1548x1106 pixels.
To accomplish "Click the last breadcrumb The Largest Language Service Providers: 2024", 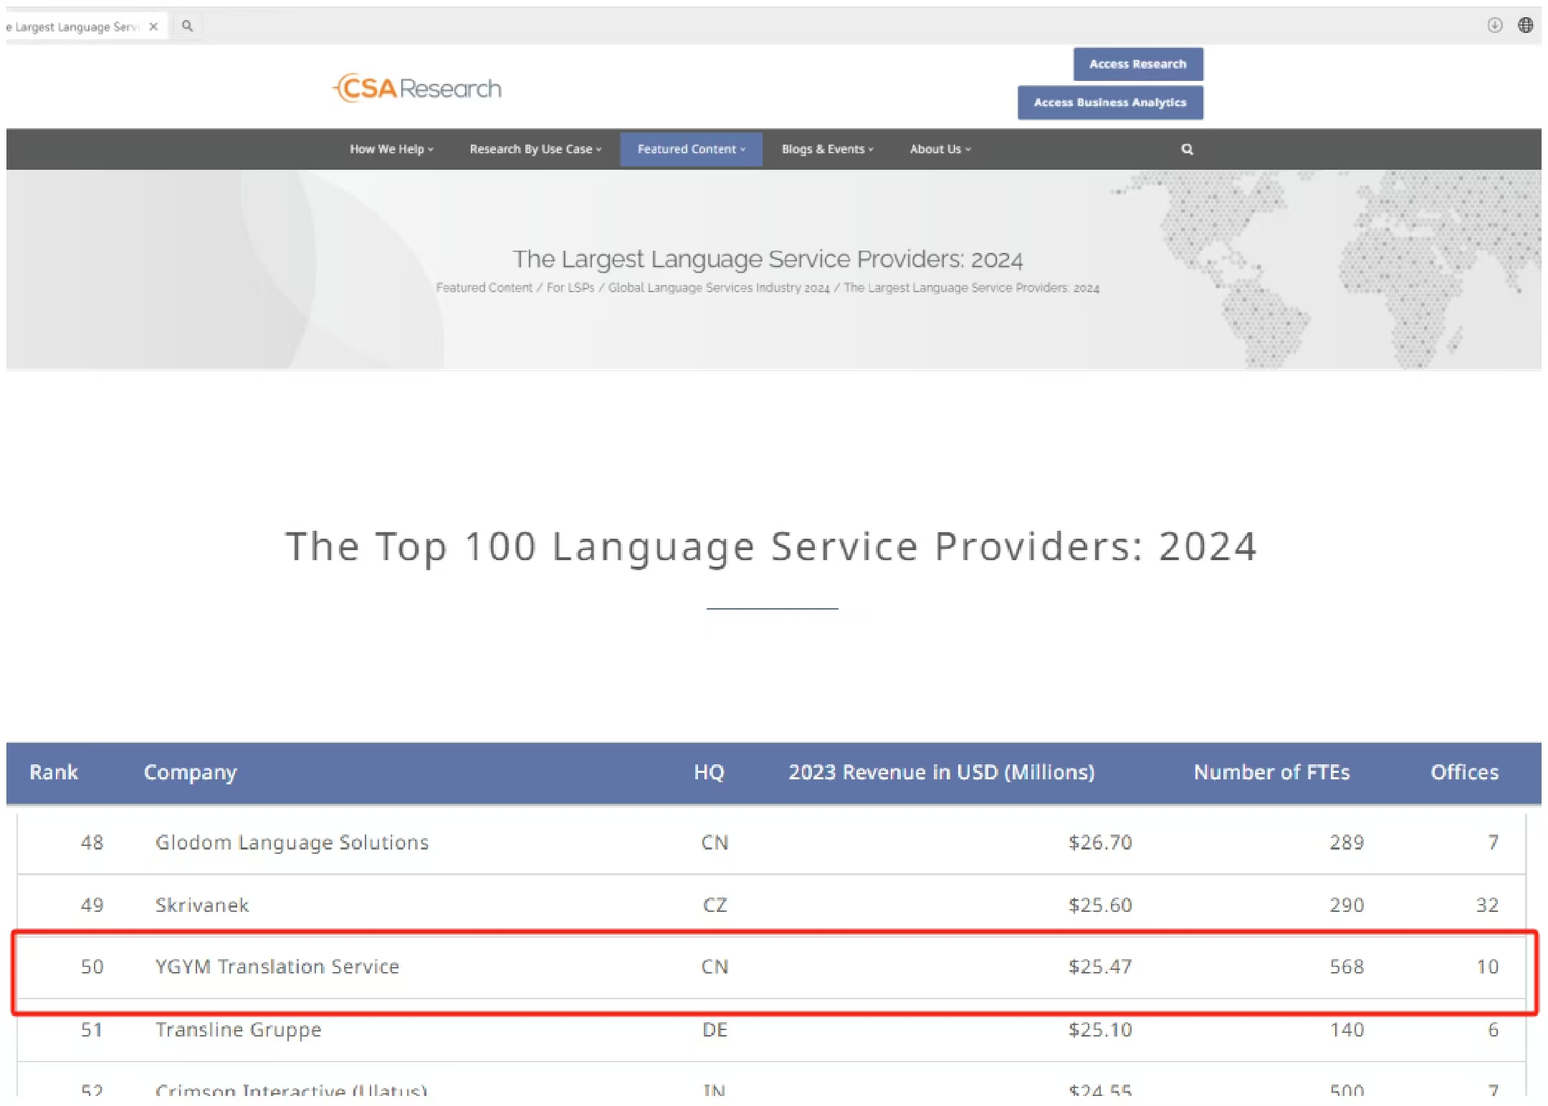I will (x=971, y=287).
